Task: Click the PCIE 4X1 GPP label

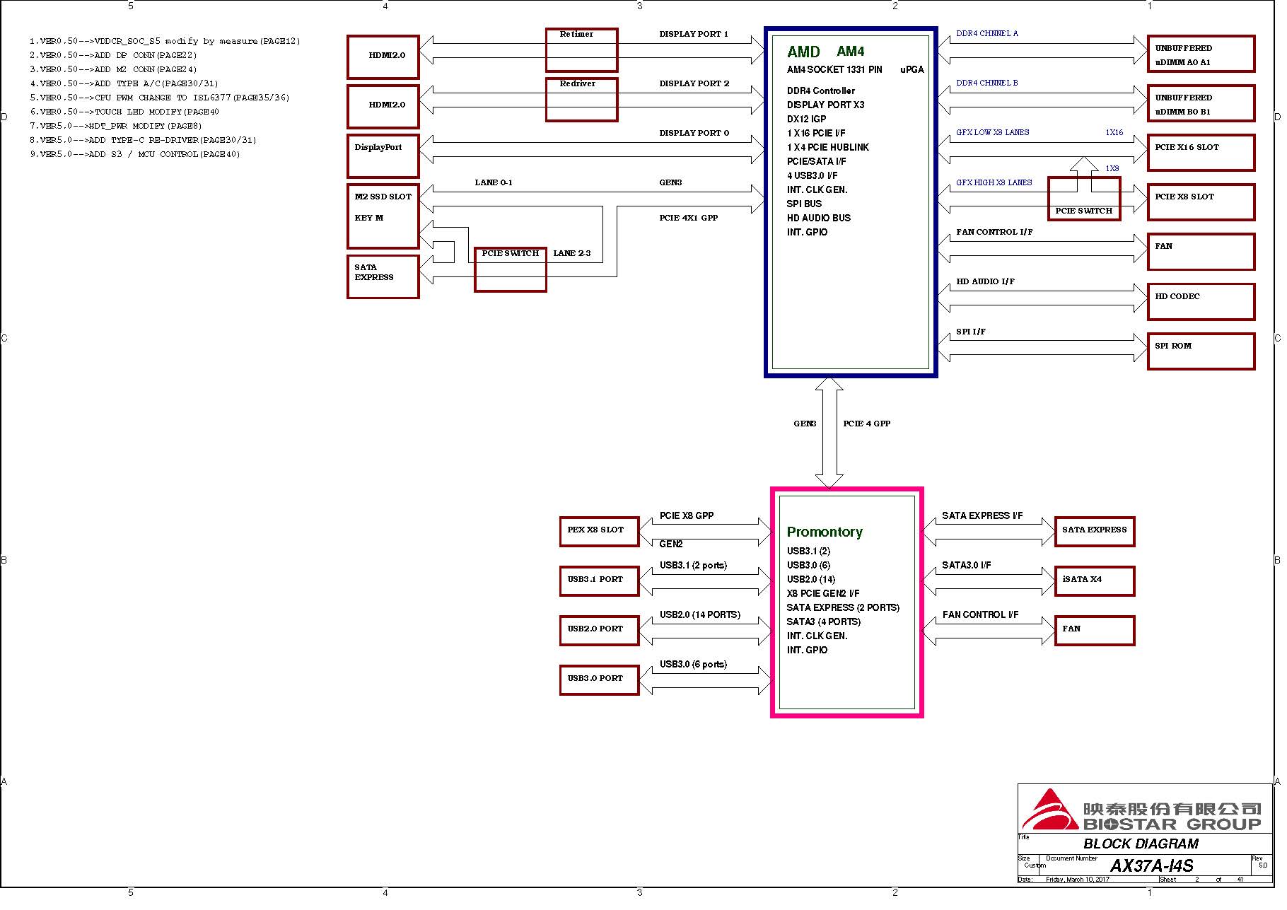Action: pos(689,218)
